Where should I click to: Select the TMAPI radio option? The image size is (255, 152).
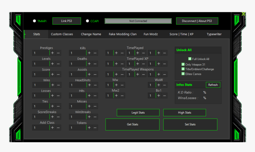pyautogui.click(x=34, y=21)
